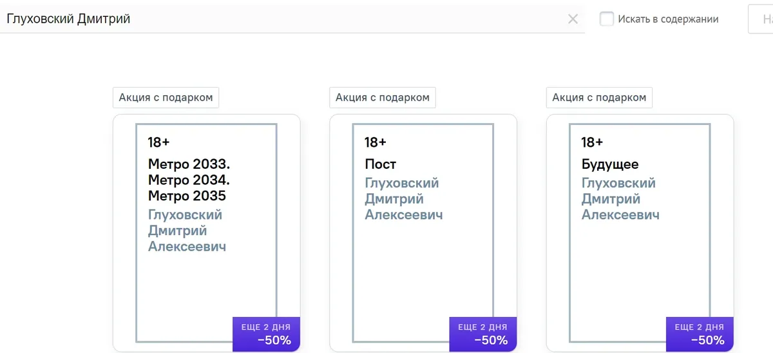
Task: Open the book titled "Пост"
Action: point(380,164)
